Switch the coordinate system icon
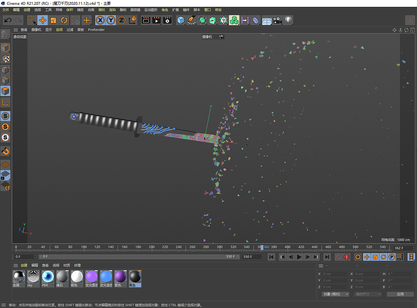This screenshot has width=417, height=308. tap(133, 21)
